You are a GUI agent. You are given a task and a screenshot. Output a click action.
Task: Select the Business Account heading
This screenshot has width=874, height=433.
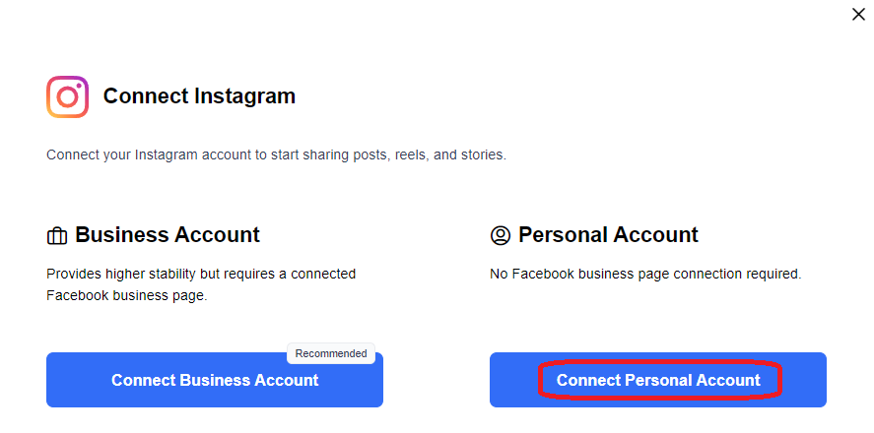click(168, 235)
